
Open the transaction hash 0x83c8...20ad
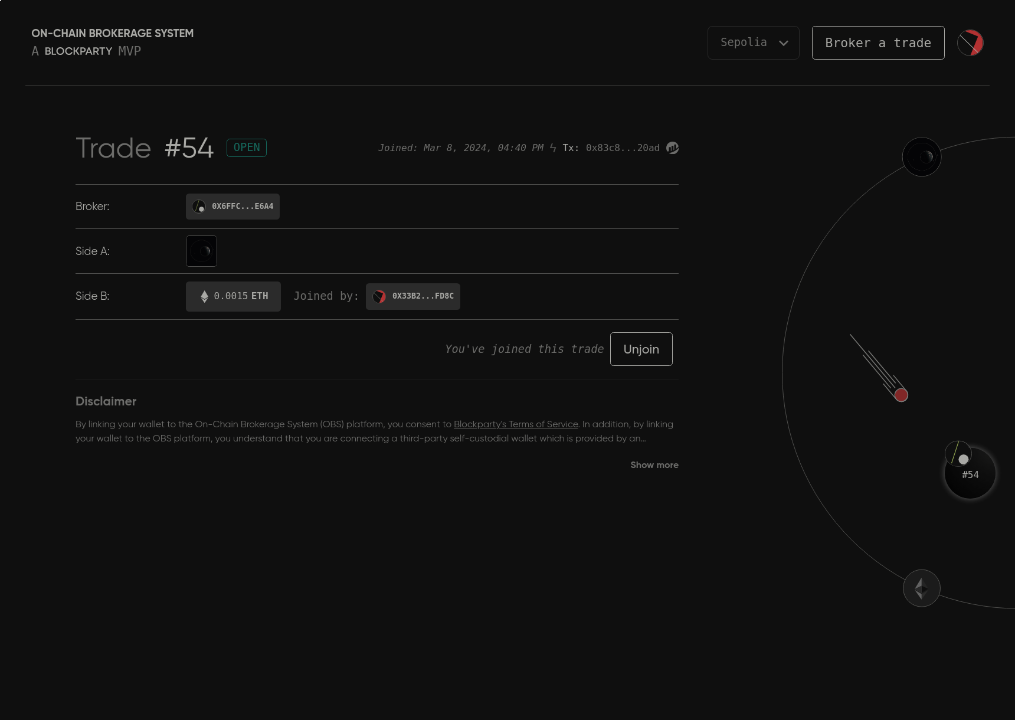(622, 148)
